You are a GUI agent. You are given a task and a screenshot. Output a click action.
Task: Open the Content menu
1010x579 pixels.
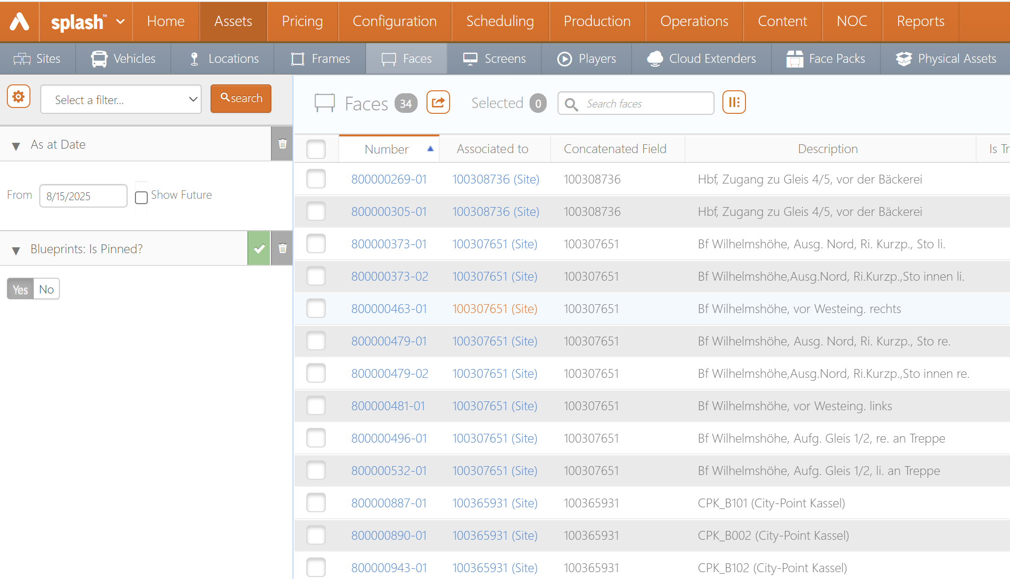pos(782,21)
